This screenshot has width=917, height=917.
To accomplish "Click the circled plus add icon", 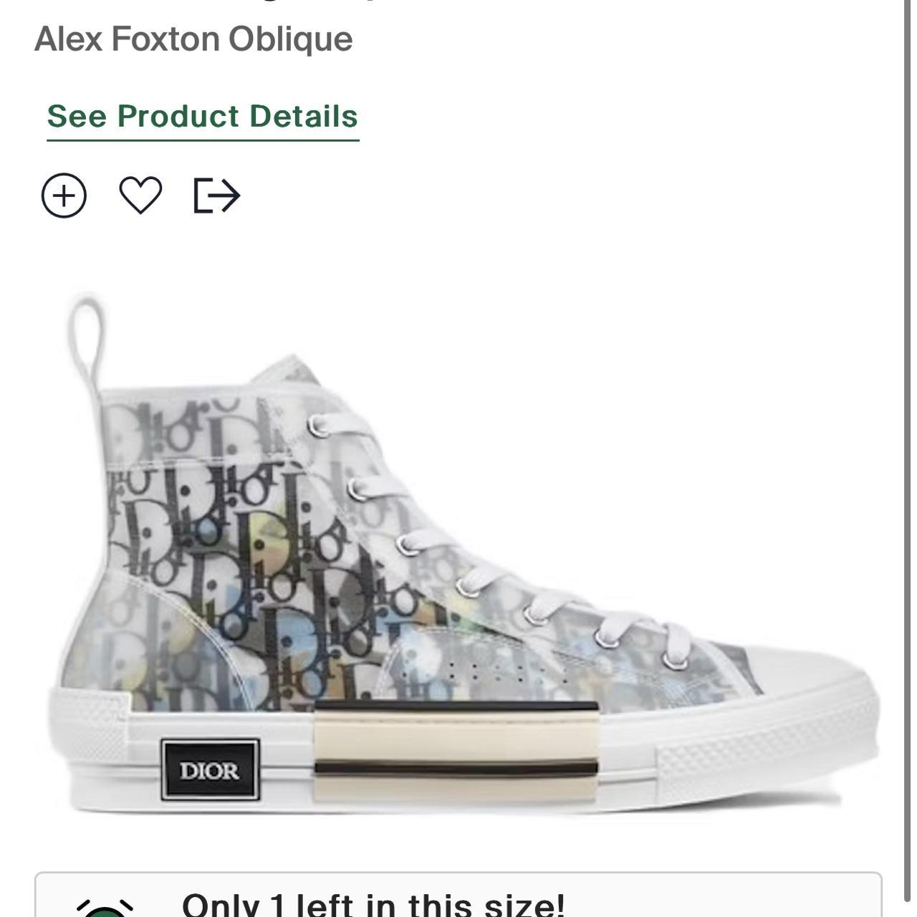I will [x=64, y=196].
